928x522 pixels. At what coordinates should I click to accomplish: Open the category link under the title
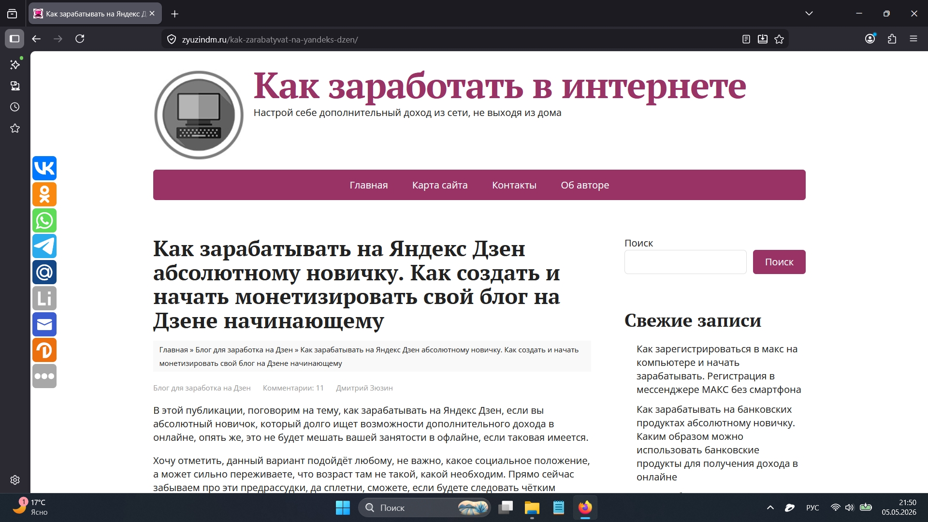(x=202, y=388)
